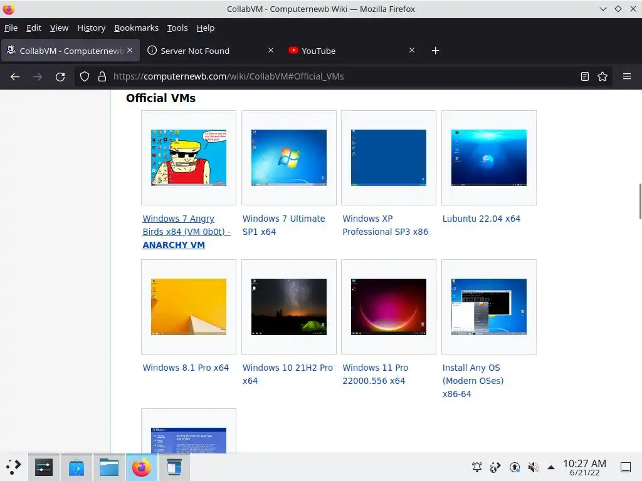Reload the current page

coord(60,76)
